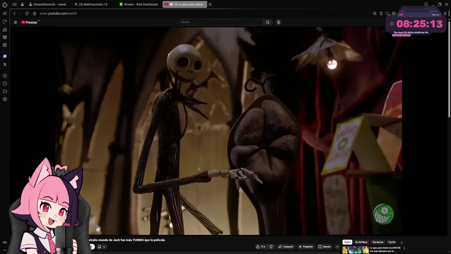The width and height of the screenshot is (451, 254).
Task: Start voice search with microphone
Action: (278, 22)
